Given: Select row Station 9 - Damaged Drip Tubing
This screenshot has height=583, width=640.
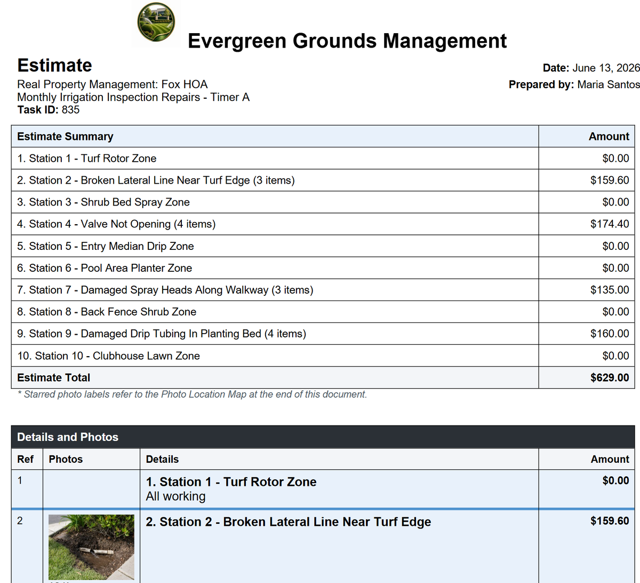Looking at the screenshot, I should click(x=323, y=333).
